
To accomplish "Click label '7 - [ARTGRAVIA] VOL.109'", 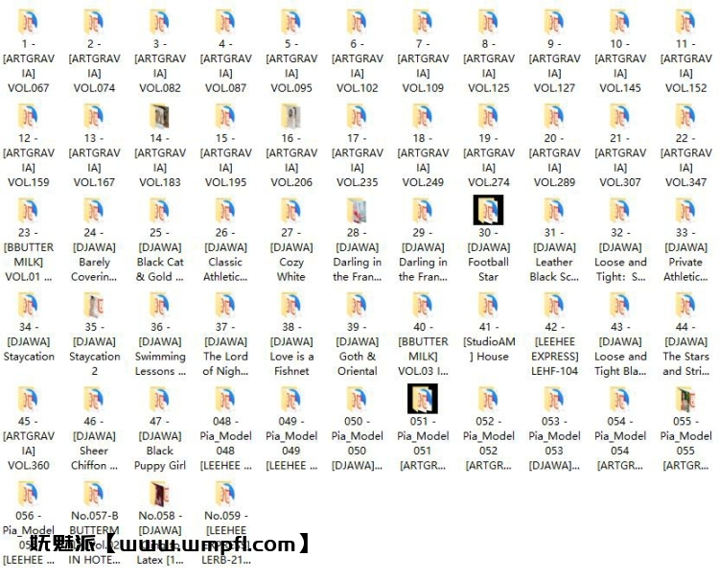I will point(423,65).
